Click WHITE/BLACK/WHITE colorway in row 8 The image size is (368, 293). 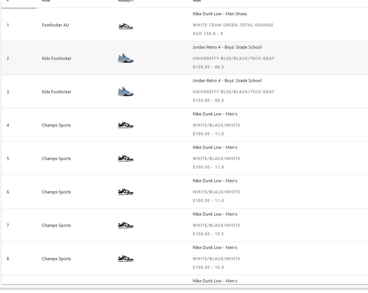(x=216, y=259)
